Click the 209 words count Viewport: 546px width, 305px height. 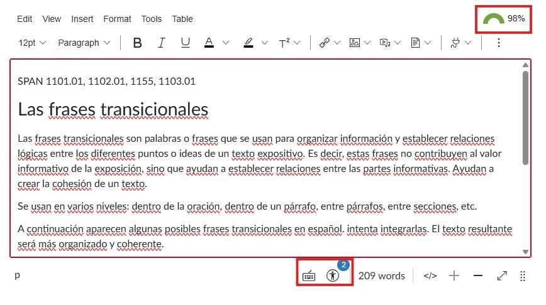pyautogui.click(x=382, y=276)
